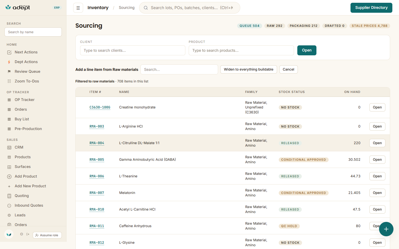Click the Assume role button
Viewport: 399px width, 249px height.
coord(47,235)
